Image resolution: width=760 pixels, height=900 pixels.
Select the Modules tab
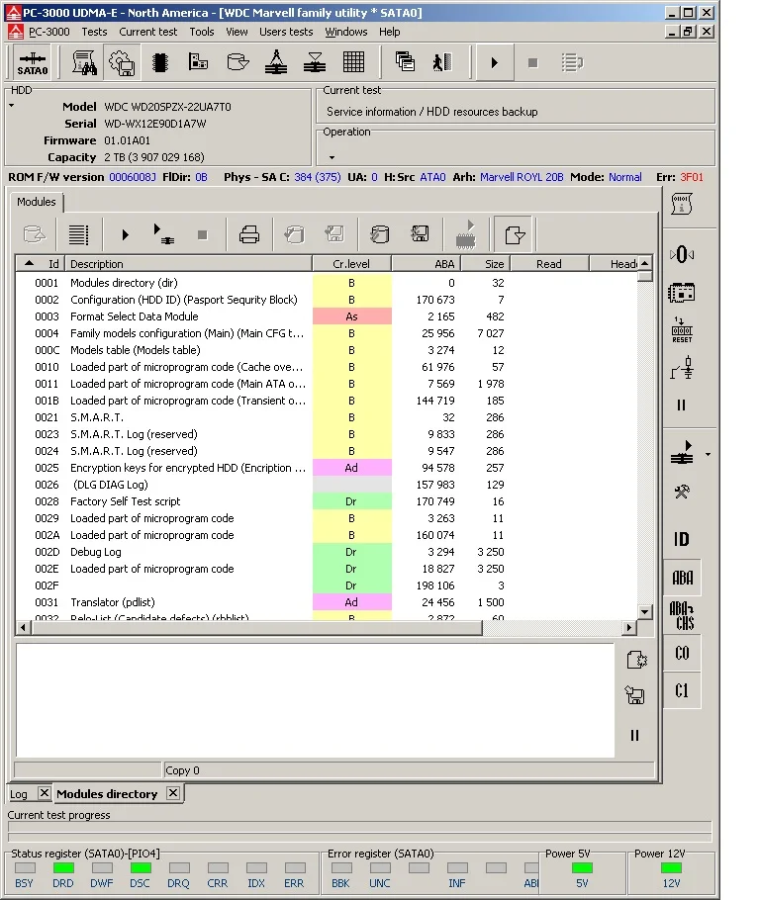(x=37, y=202)
